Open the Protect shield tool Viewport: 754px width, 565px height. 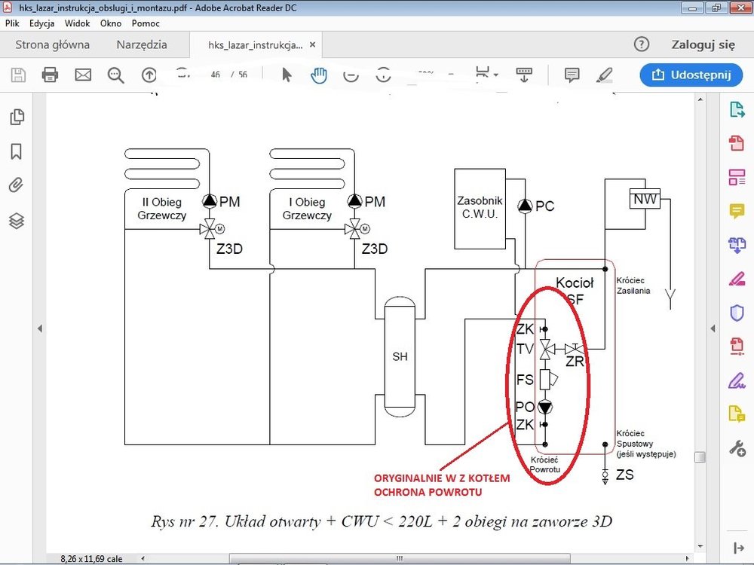[737, 313]
